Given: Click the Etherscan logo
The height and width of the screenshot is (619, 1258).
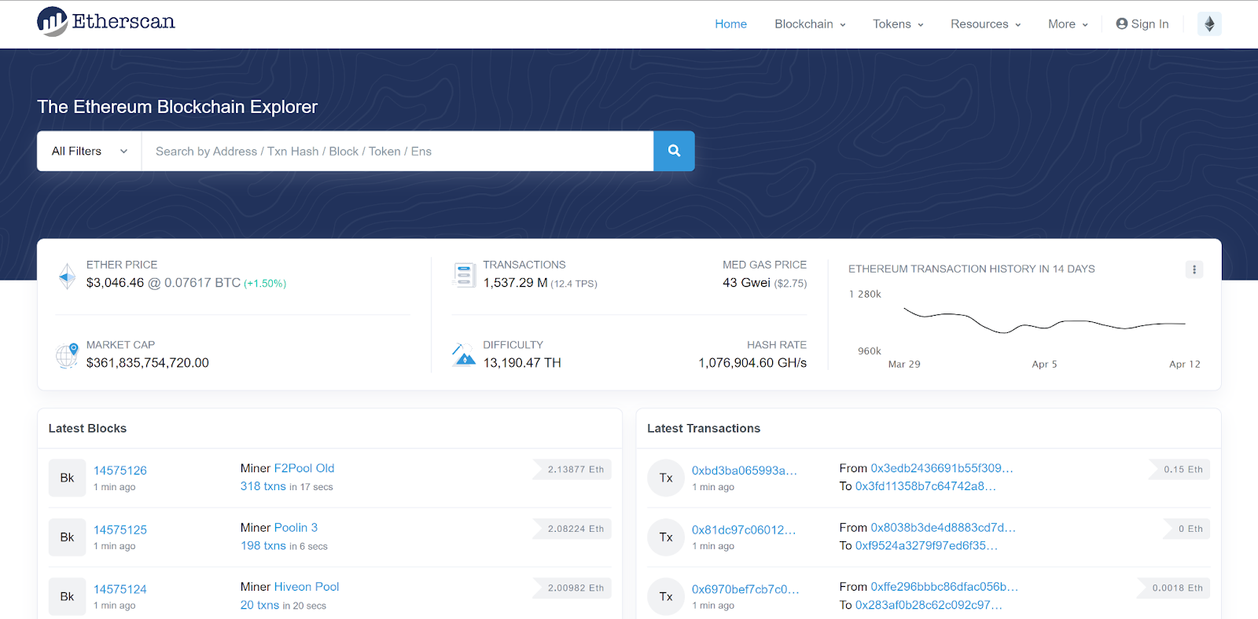Looking at the screenshot, I should 106,22.
